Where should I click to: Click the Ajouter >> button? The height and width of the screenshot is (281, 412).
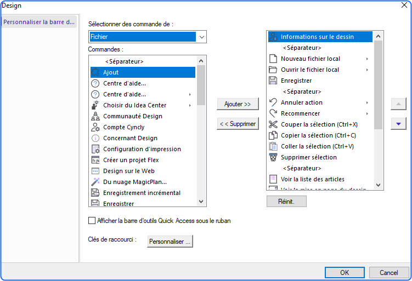(x=238, y=104)
